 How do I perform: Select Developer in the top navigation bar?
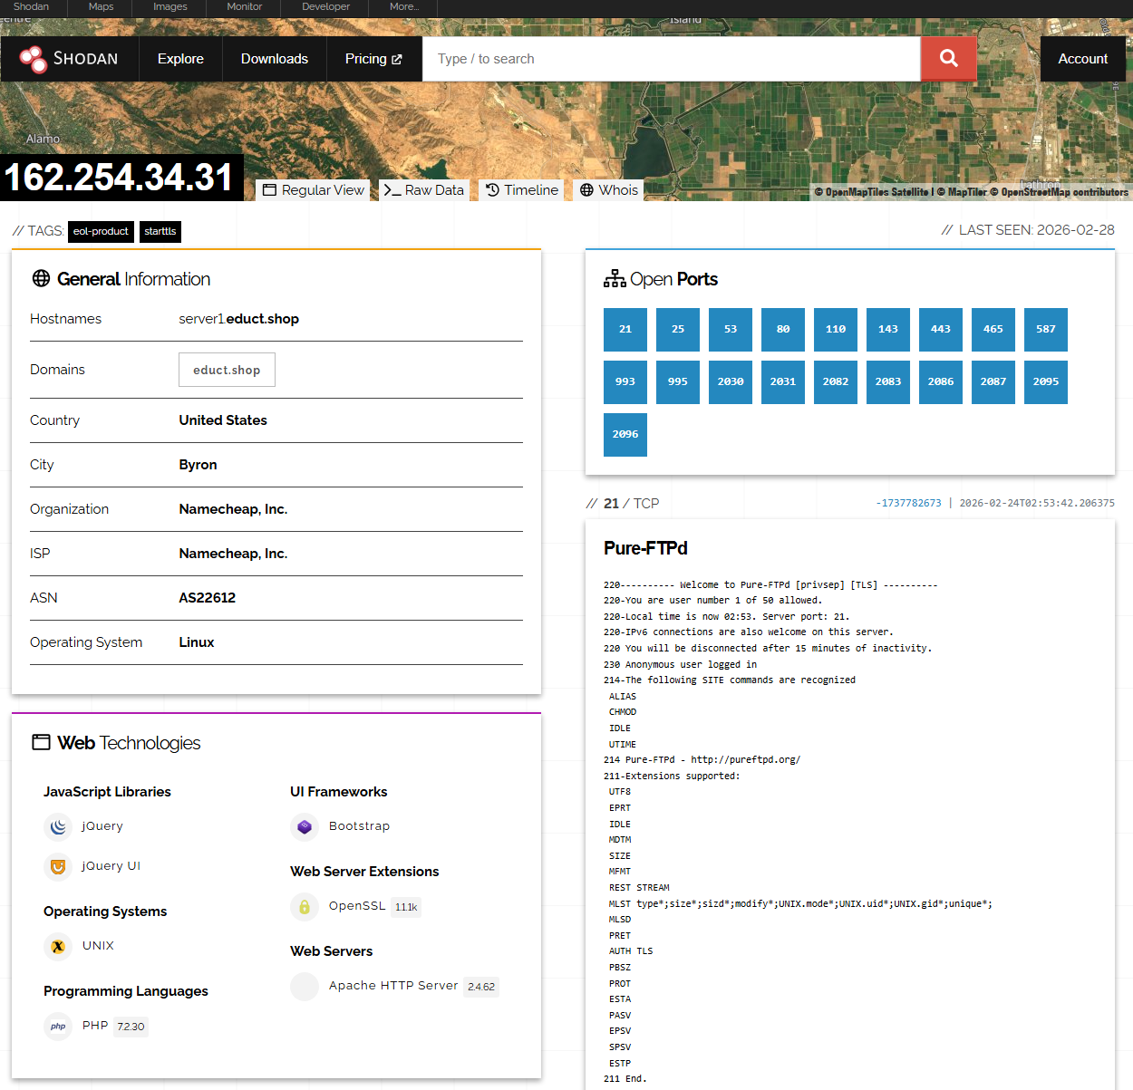tap(324, 6)
